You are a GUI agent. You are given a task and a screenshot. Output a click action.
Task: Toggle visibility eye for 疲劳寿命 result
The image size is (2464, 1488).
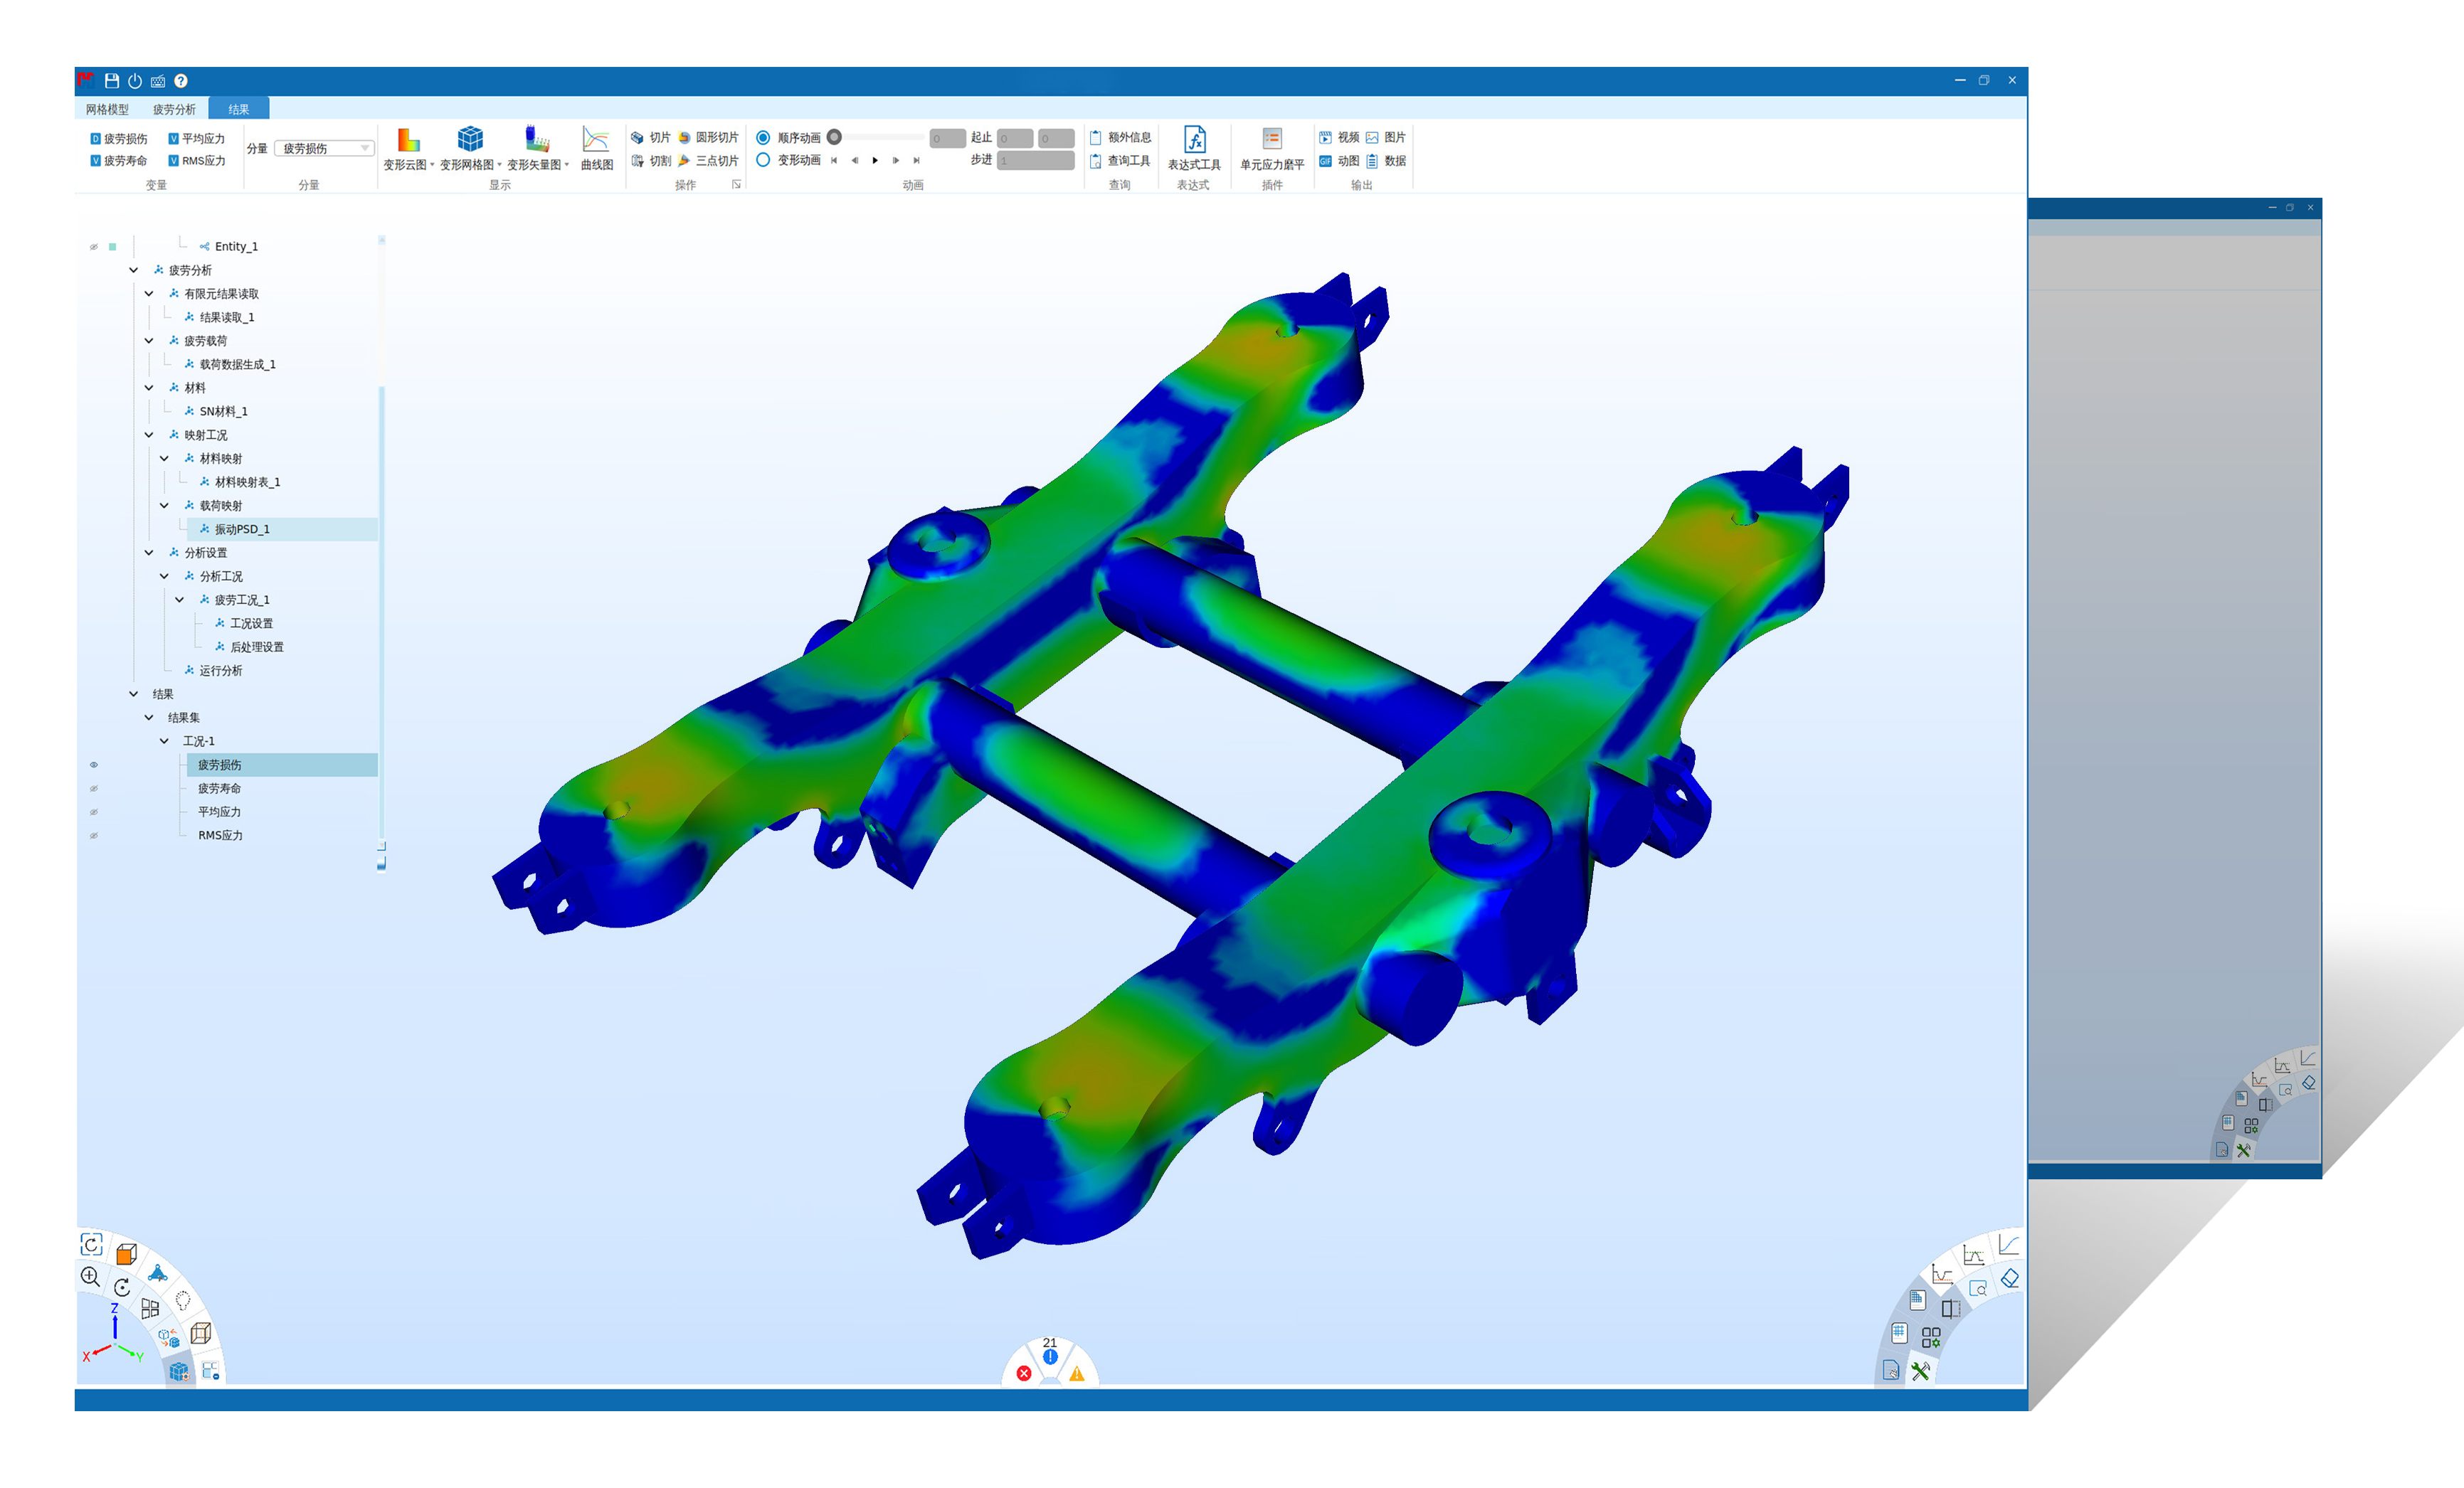tap(94, 789)
